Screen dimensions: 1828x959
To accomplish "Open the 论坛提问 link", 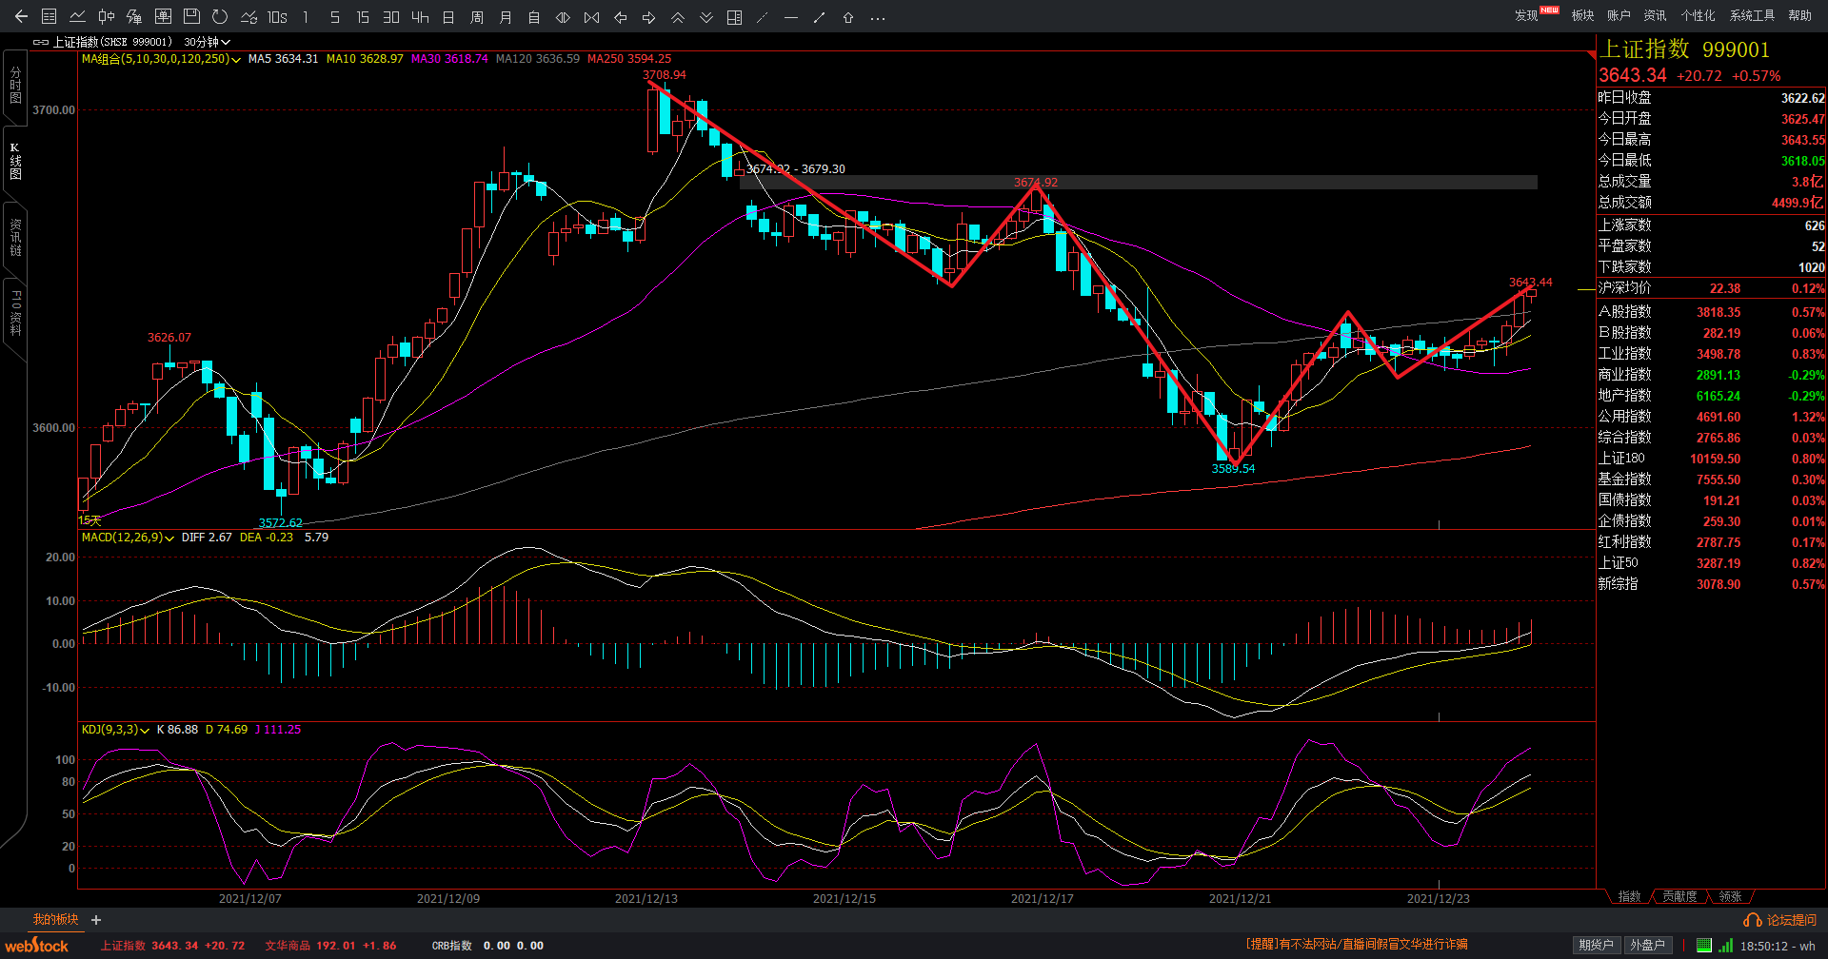I will click(x=1791, y=920).
